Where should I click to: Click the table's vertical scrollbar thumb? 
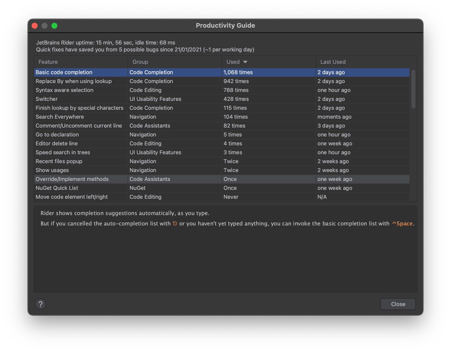click(x=413, y=89)
